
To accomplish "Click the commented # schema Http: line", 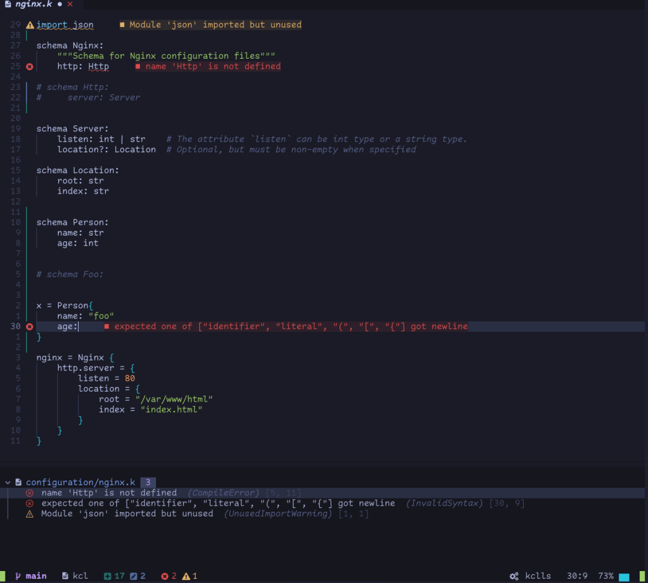I will (x=73, y=87).
